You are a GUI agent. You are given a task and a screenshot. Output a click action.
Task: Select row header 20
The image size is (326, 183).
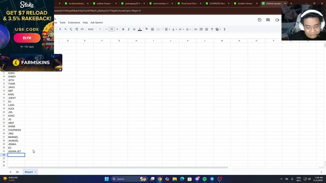[4, 112]
